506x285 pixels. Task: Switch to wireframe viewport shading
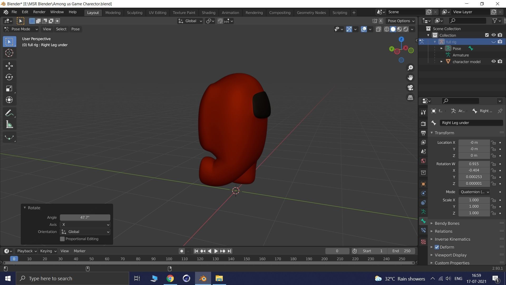pos(387,29)
